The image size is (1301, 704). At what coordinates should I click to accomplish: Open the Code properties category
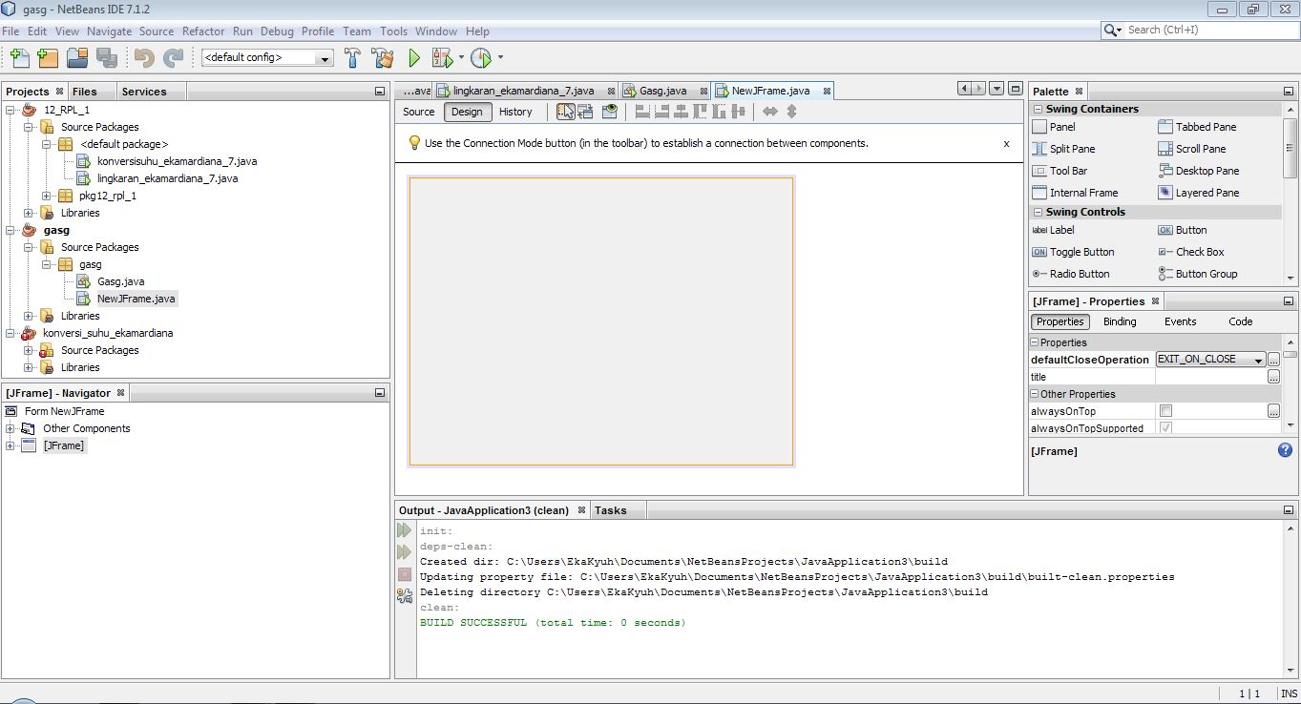pyautogui.click(x=1241, y=321)
